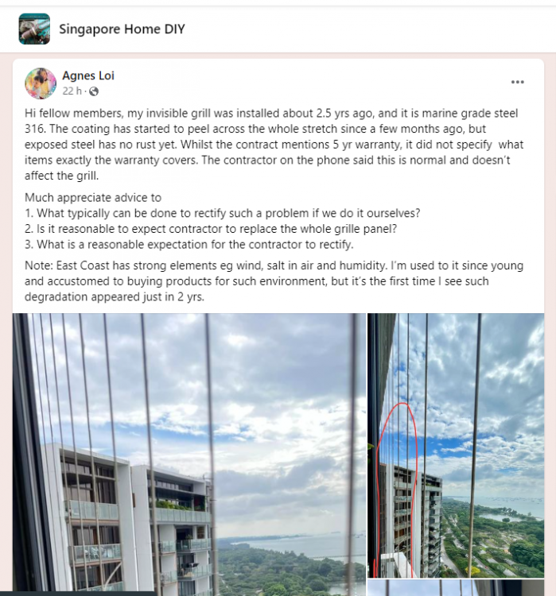Click the 22 h post timestamp
556x596 pixels.
(72, 91)
